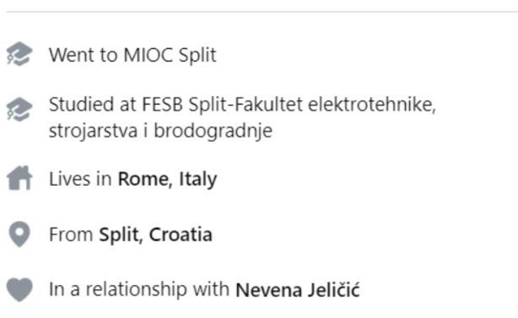Click the word "Italy" in current city
Viewport: 518px width, 318px height.
[198, 179]
